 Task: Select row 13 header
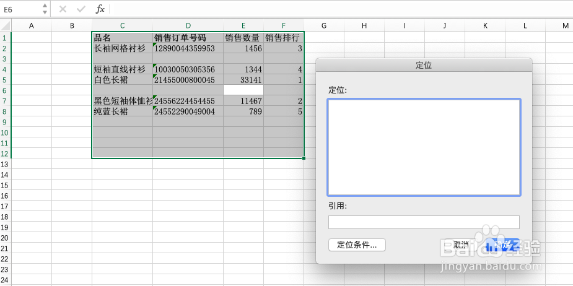pos(6,165)
